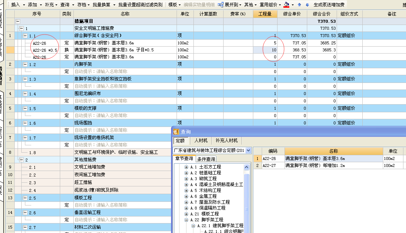Click scroll-up arrow in chapter tree
The width and height of the screenshot is (406, 233).
[247, 167]
